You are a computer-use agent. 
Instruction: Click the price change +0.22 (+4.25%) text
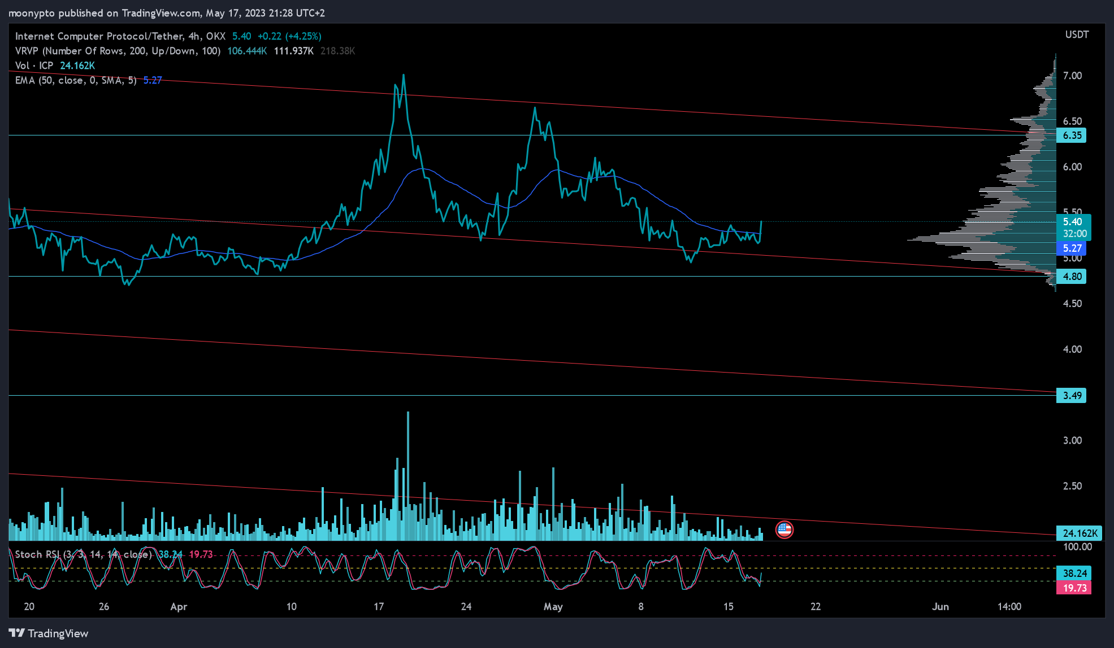pos(289,36)
